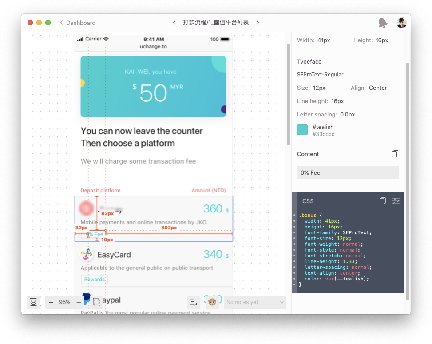Open the No notes yet dropdown
This screenshot has width=432, height=344.
[x=255, y=302]
